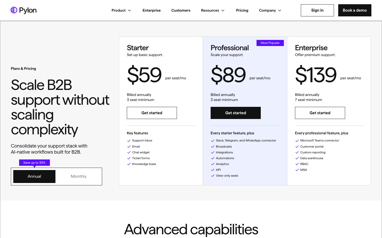Click the checkmark beside Knowledge base
This screenshot has width=382, height=238.
coord(129,164)
